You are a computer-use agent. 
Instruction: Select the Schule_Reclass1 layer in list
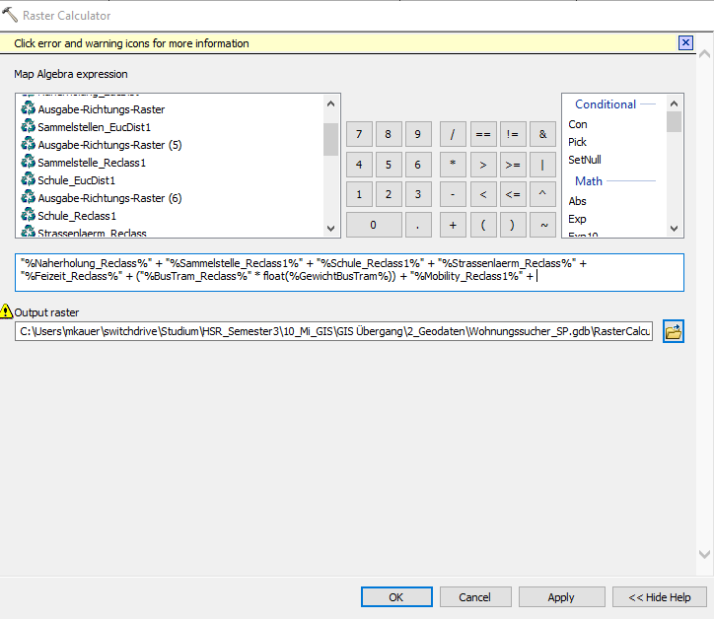click(x=77, y=216)
